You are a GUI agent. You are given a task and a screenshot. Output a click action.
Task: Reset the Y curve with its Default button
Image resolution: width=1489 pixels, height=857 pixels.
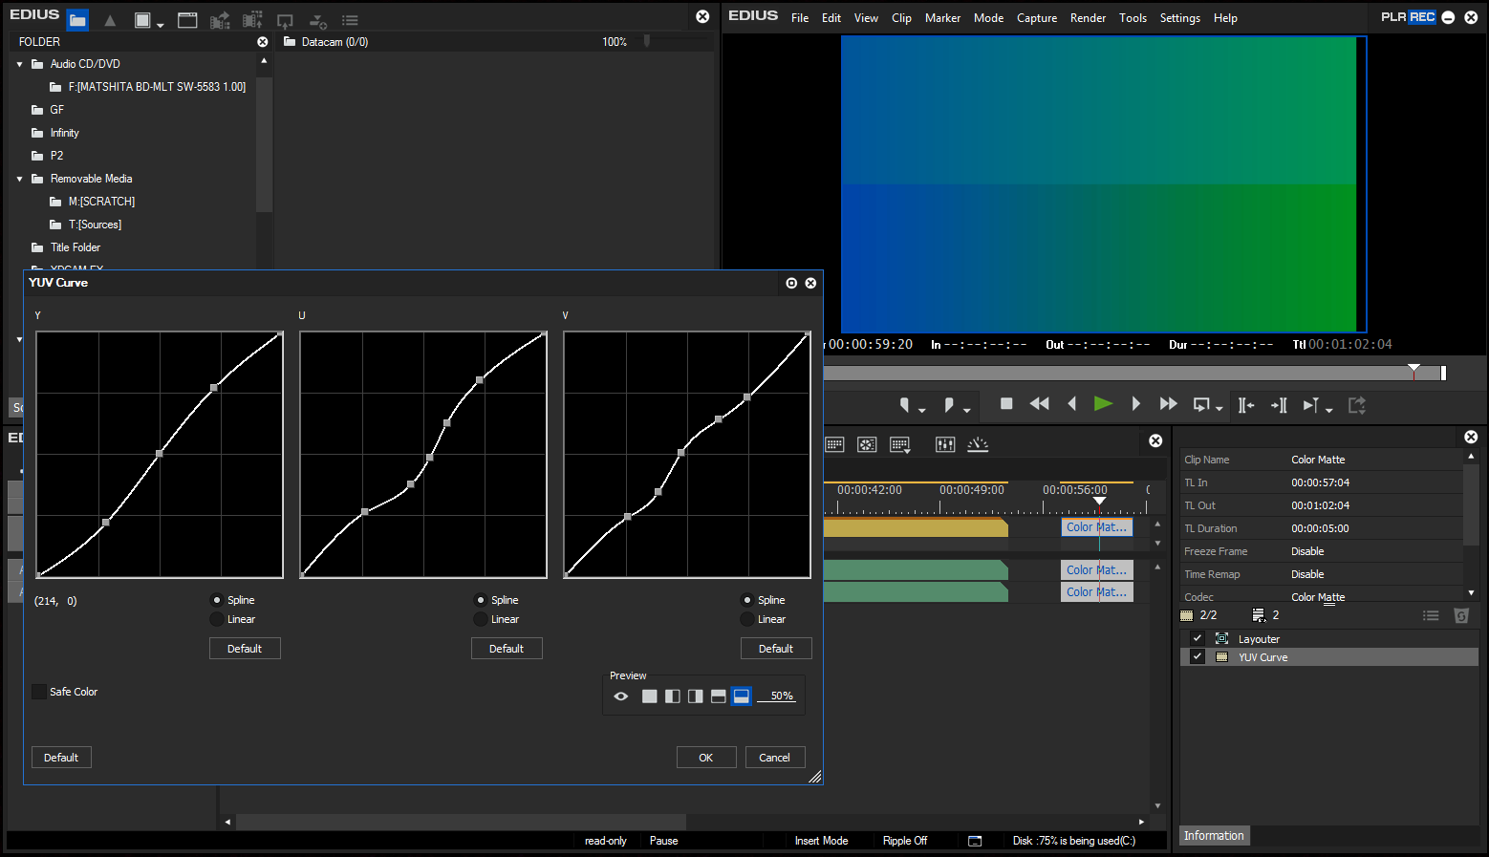pos(245,649)
